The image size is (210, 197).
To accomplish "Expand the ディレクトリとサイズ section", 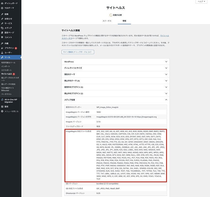I will click(x=116, y=68).
